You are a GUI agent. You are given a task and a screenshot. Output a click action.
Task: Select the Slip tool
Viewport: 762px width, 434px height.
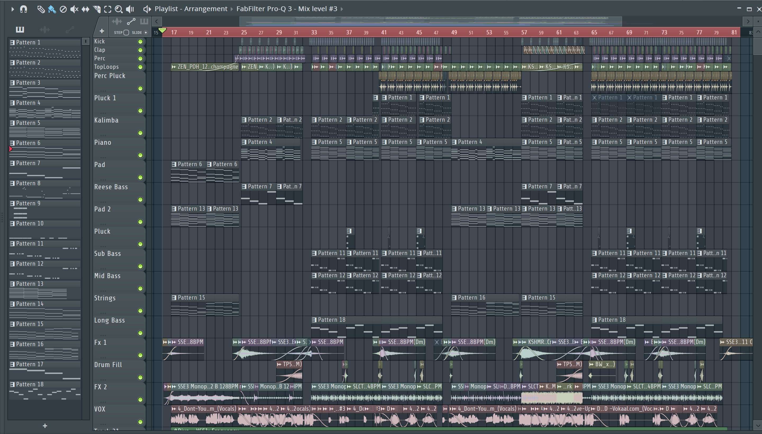coord(85,9)
